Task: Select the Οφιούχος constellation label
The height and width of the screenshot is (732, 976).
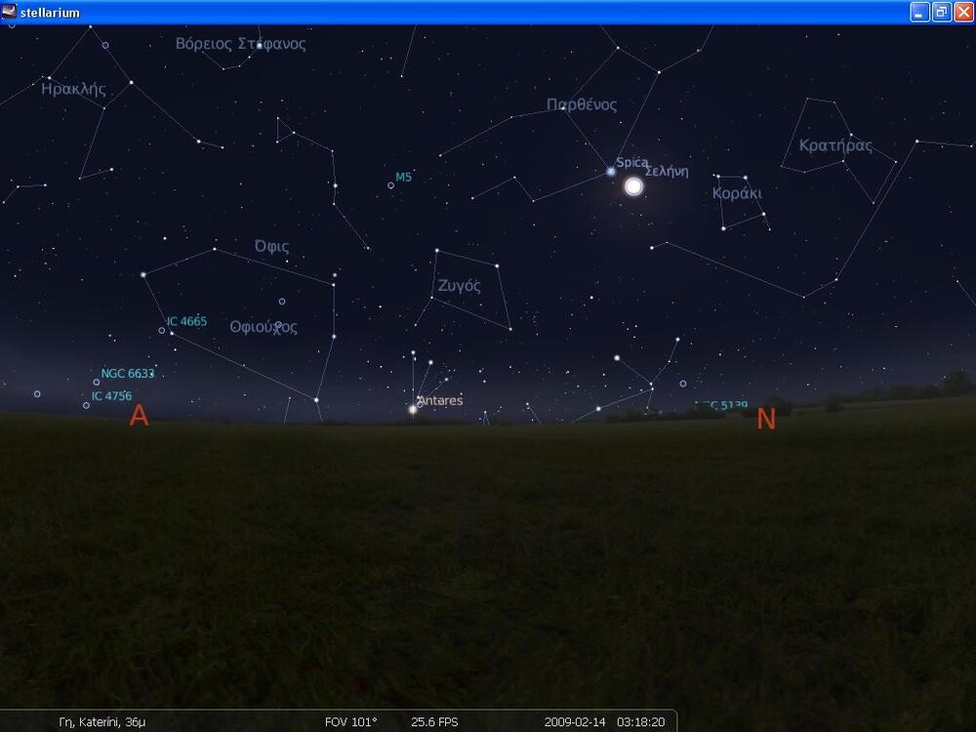Action: [x=264, y=327]
